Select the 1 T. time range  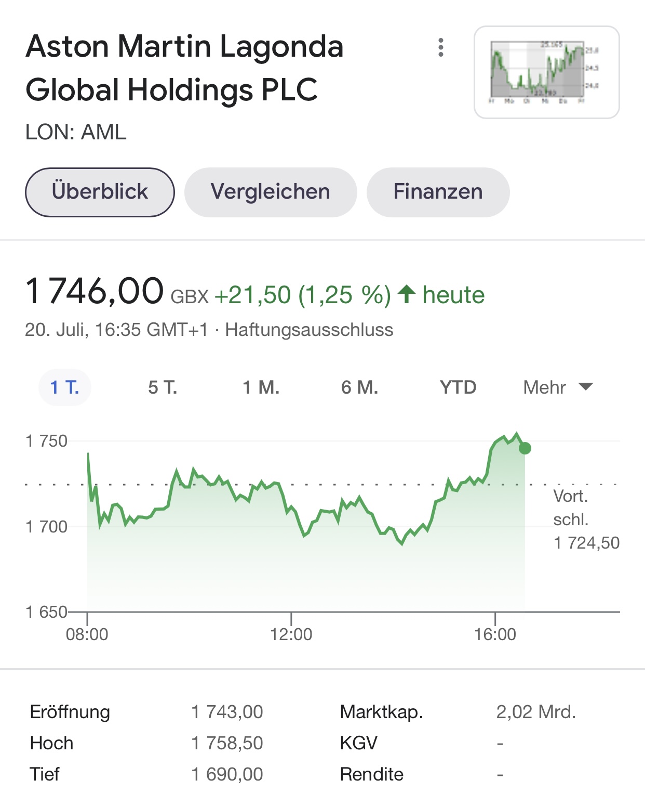pyautogui.click(x=64, y=387)
